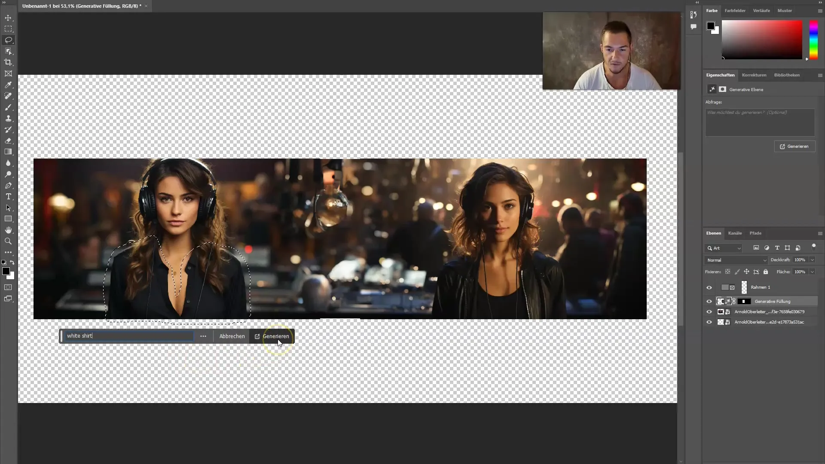Switch to the Kanäle tab
This screenshot has width=825, height=464.
735,233
